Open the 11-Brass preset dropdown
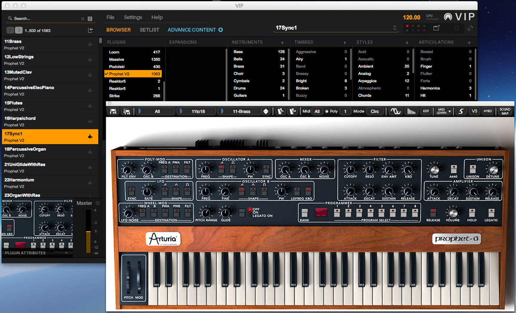 pyautogui.click(x=240, y=111)
